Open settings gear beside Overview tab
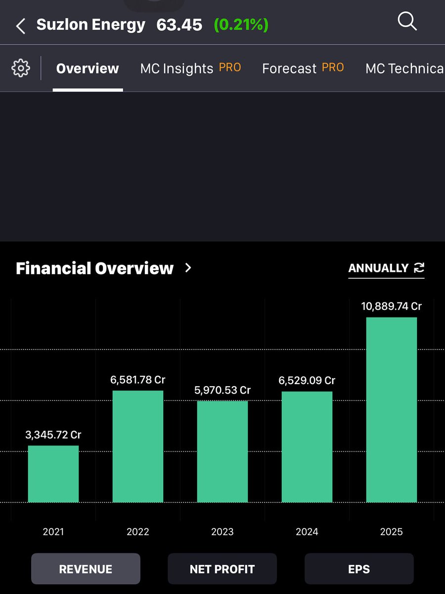445x594 pixels. 21,68
